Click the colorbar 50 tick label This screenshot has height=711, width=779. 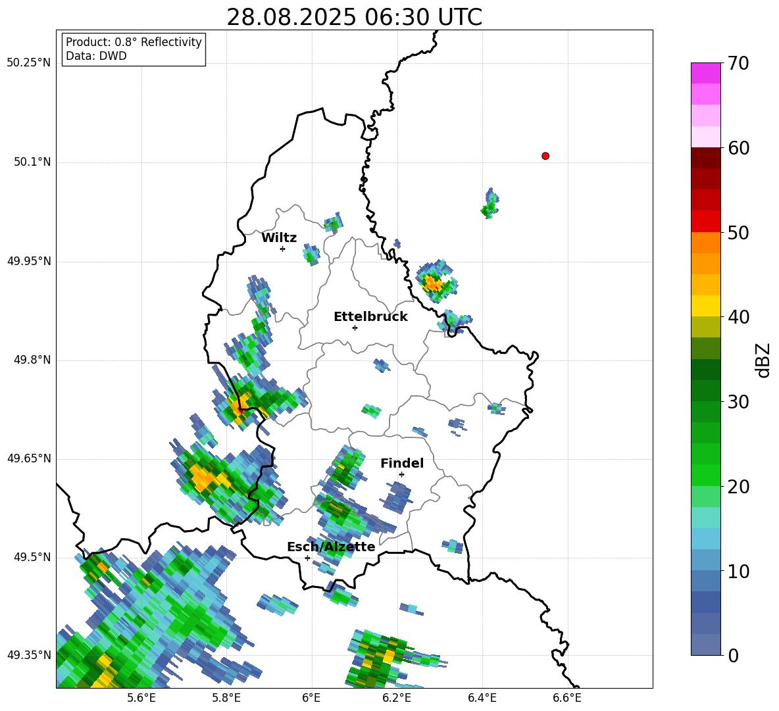pos(738,232)
